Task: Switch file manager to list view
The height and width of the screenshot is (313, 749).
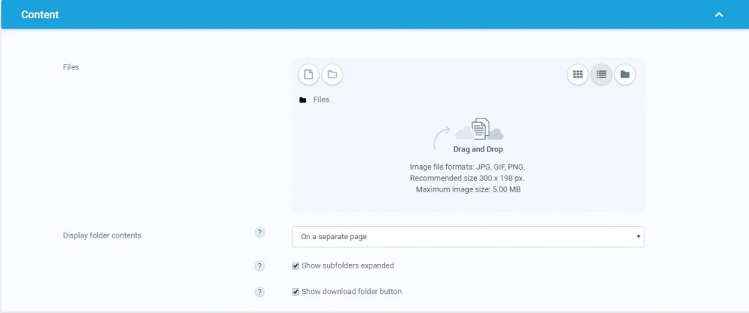Action: click(601, 75)
